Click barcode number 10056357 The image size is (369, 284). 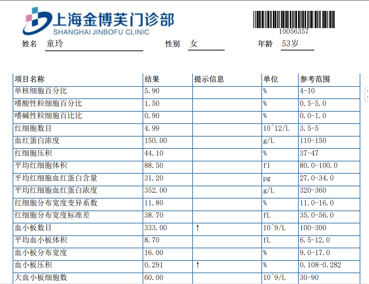point(294,31)
